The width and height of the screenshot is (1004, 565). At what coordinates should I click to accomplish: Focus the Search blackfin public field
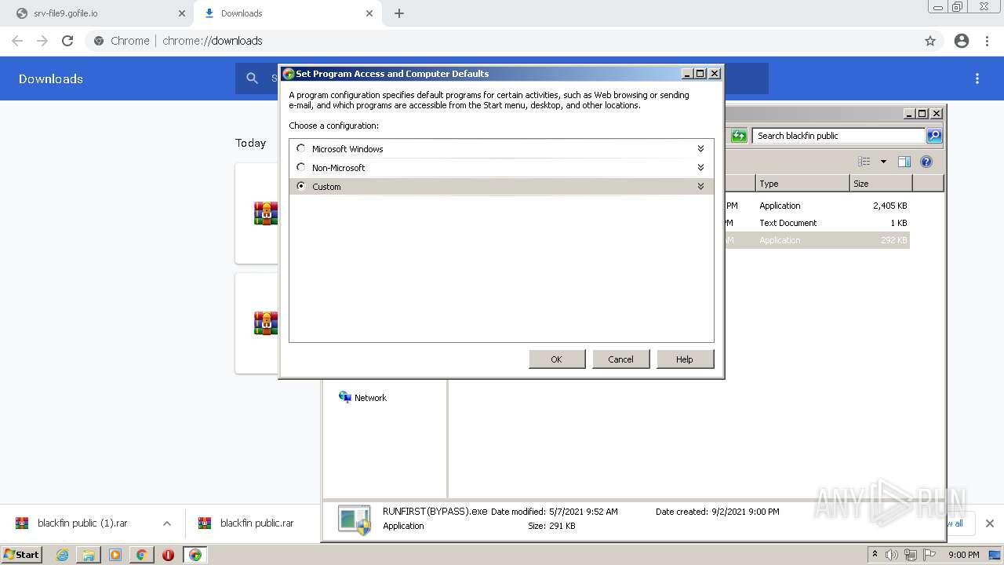click(x=838, y=136)
